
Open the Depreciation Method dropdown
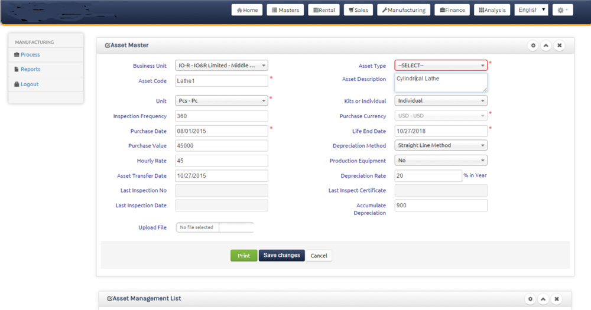[441, 145]
